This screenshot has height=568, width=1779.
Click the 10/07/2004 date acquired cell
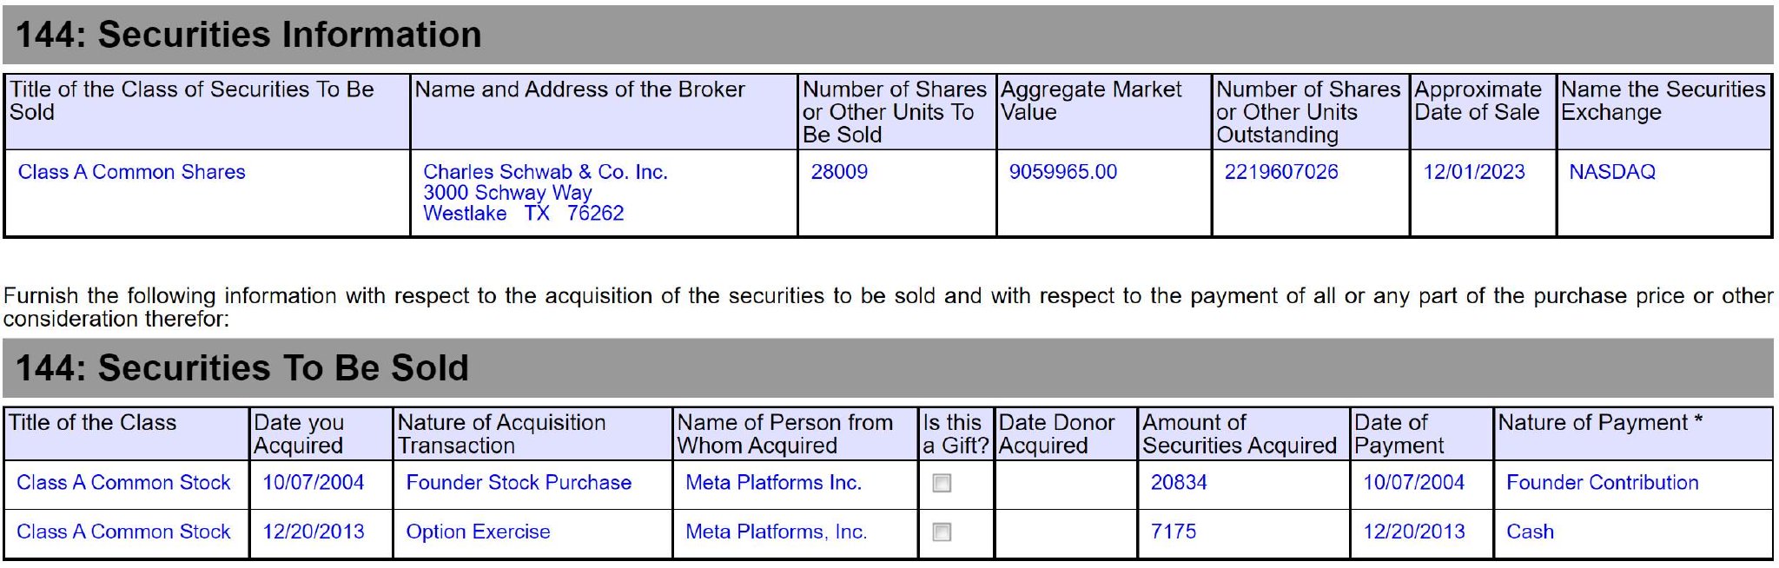coord(314,483)
